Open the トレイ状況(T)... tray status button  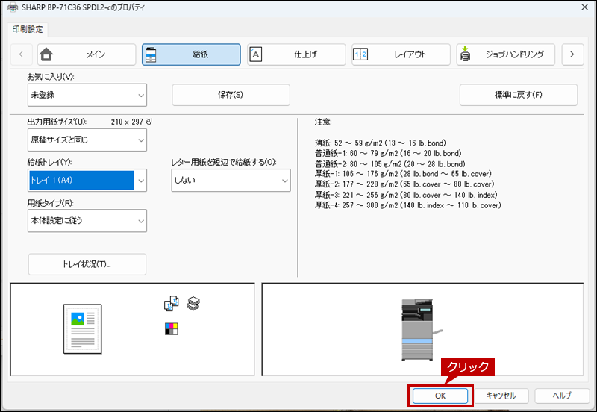click(x=87, y=264)
